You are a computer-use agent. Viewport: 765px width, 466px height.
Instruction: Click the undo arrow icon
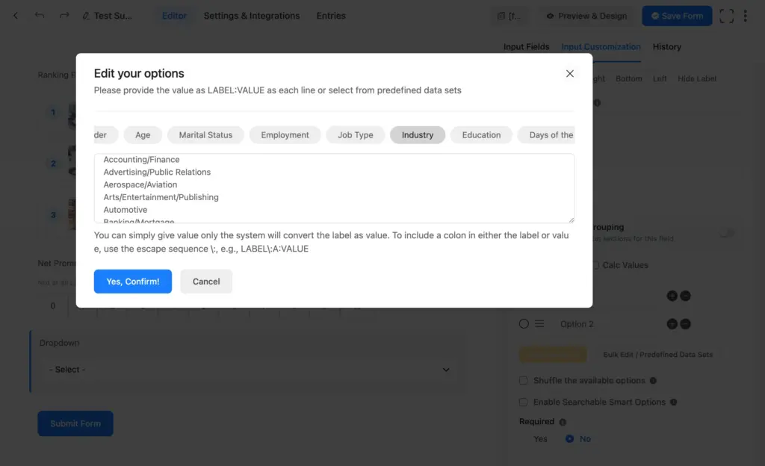coord(40,16)
